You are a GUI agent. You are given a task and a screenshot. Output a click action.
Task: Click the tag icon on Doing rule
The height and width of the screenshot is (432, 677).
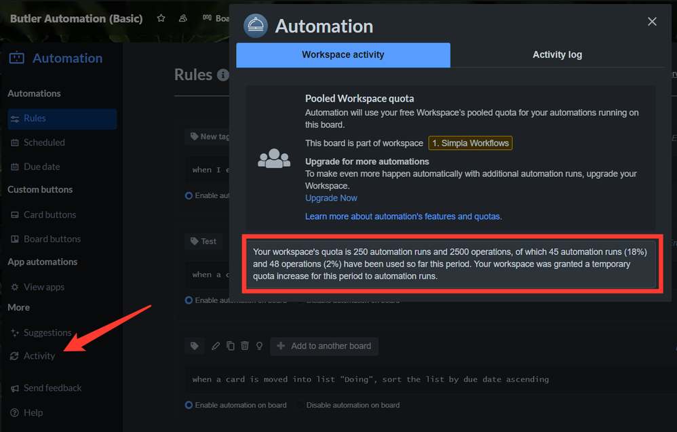[195, 346]
